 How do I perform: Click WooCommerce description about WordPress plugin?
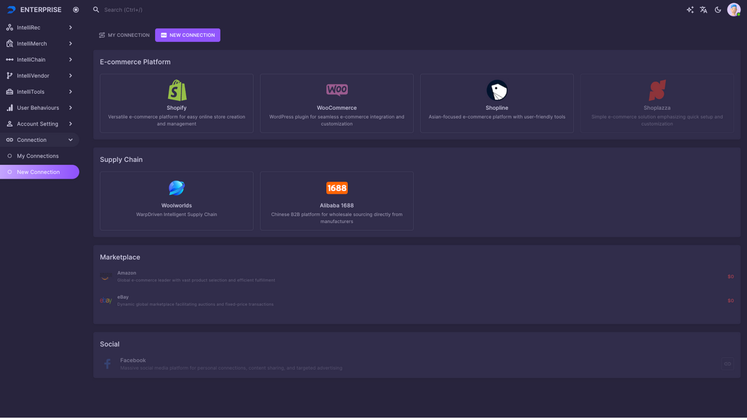coord(337,120)
